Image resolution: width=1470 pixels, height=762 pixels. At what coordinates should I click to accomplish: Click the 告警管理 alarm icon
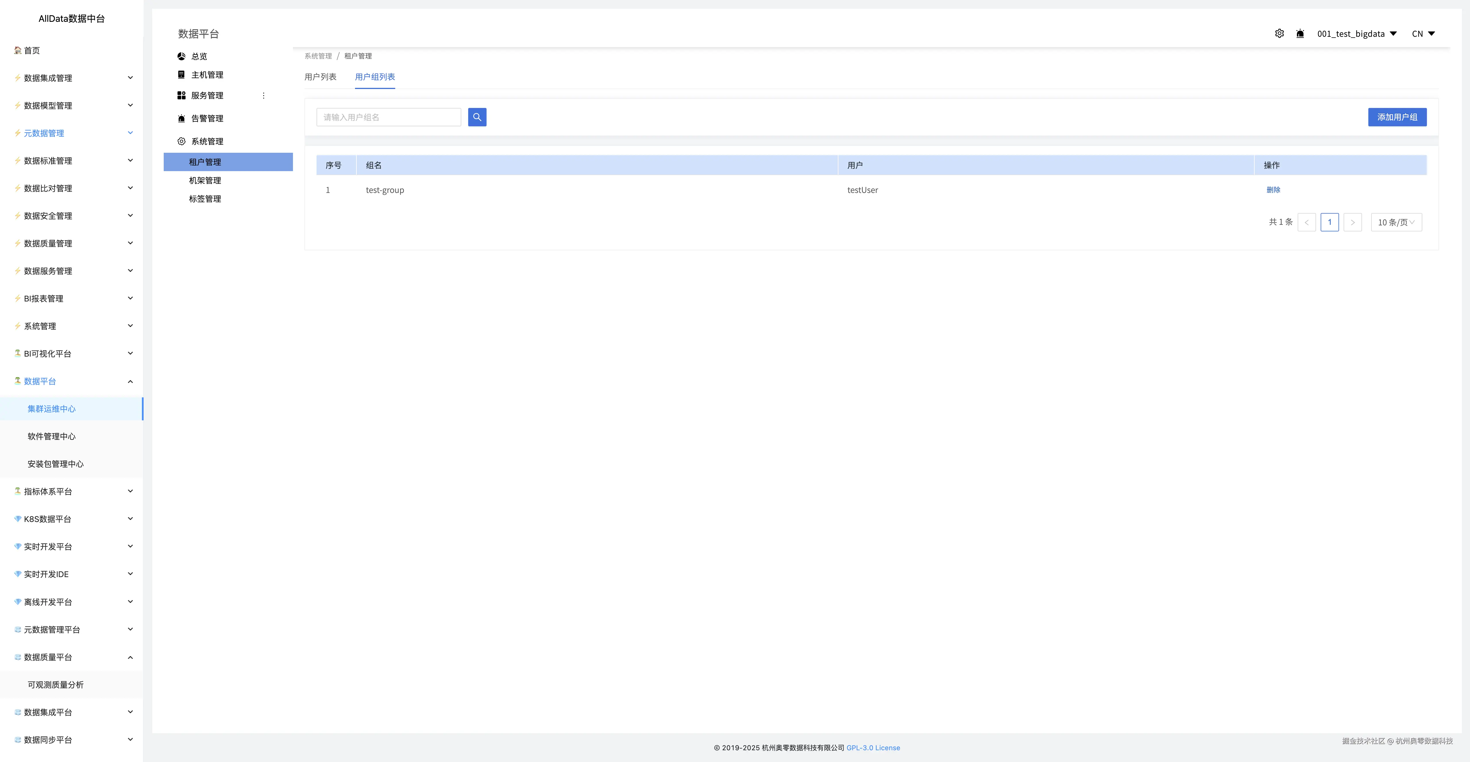pos(182,118)
